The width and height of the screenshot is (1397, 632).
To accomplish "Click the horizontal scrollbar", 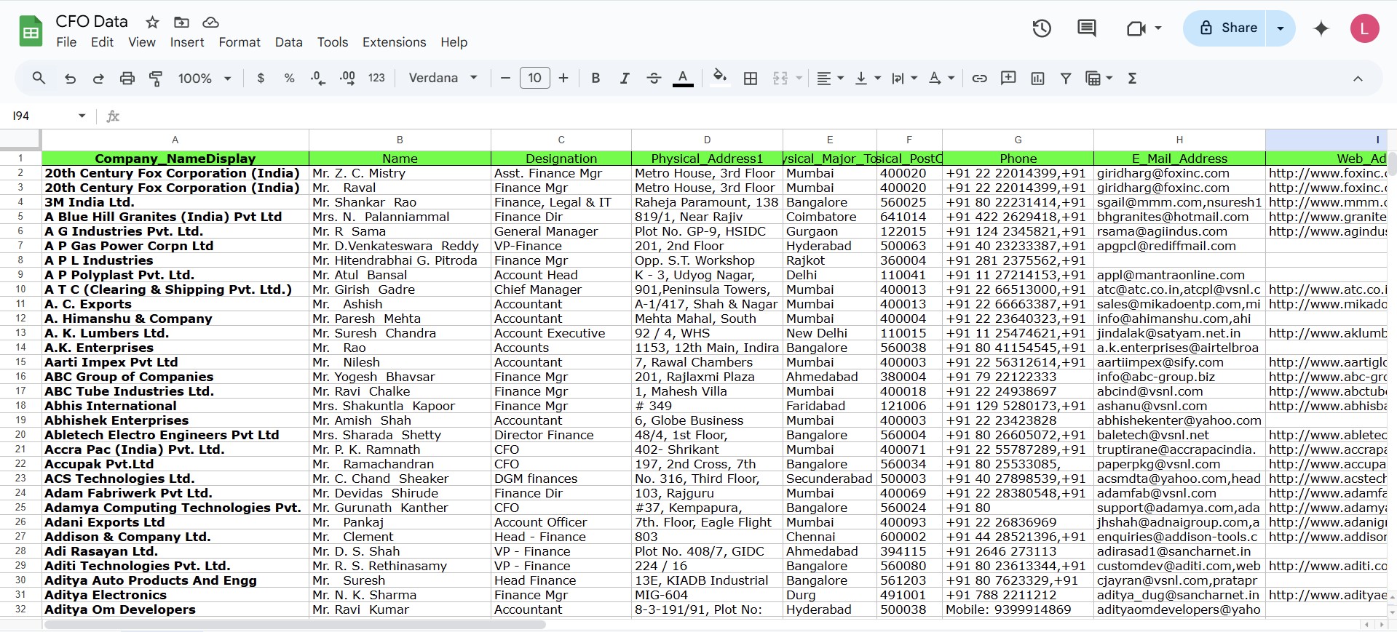I will (295, 625).
